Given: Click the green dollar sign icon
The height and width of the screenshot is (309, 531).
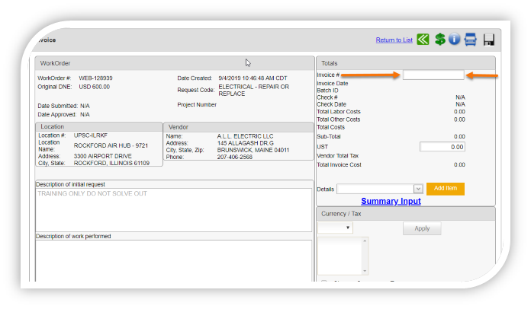Looking at the screenshot, I should click(x=440, y=40).
